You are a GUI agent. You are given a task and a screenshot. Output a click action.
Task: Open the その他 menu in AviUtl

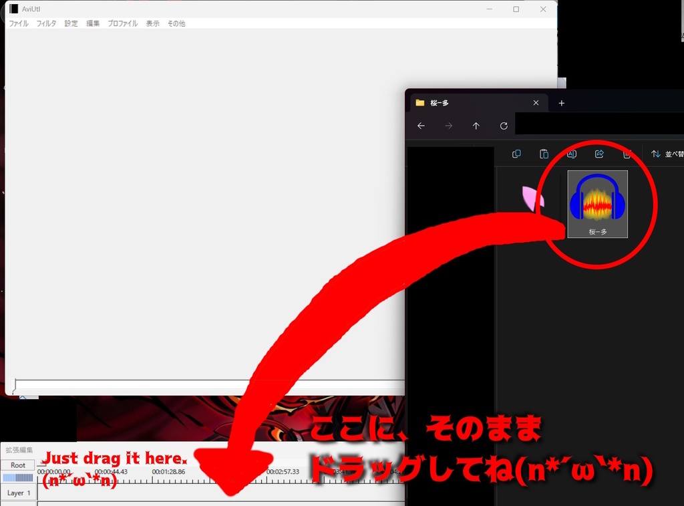pos(176,23)
